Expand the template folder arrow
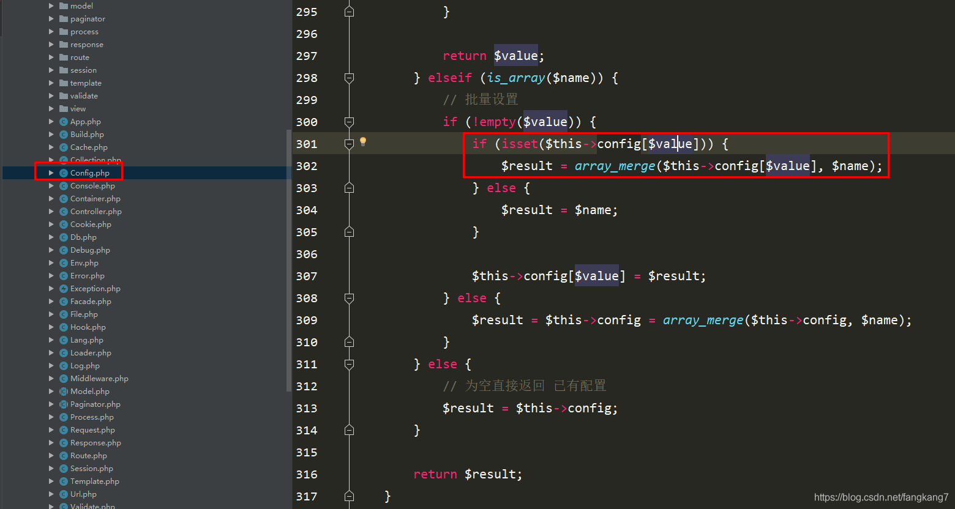The width and height of the screenshot is (955, 509). (51, 83)
